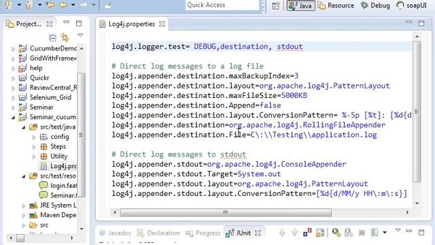Close the JUnit view
This screenshot has width=435, height=245.
pos(258,233)
